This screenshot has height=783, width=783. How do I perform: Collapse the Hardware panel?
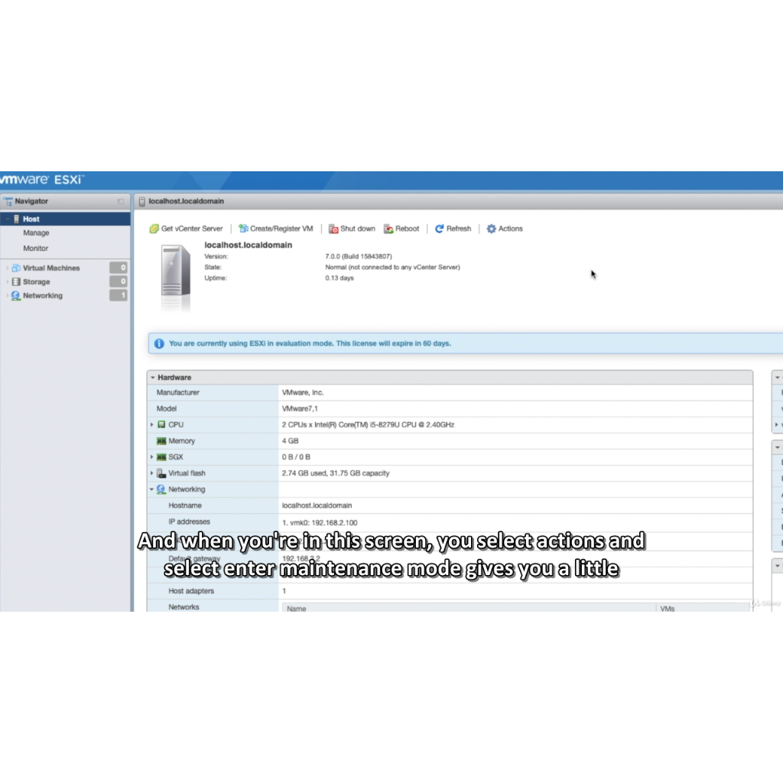point(153,378)
